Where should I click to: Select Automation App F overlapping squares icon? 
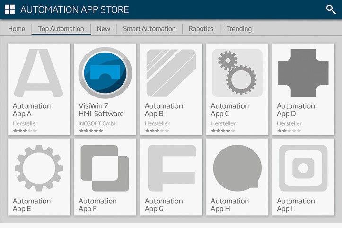(105, 168)
